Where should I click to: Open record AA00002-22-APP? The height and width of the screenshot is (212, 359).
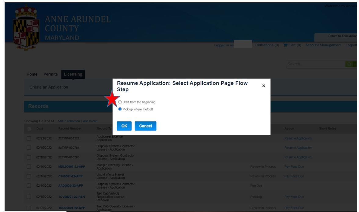pos(71,186)
